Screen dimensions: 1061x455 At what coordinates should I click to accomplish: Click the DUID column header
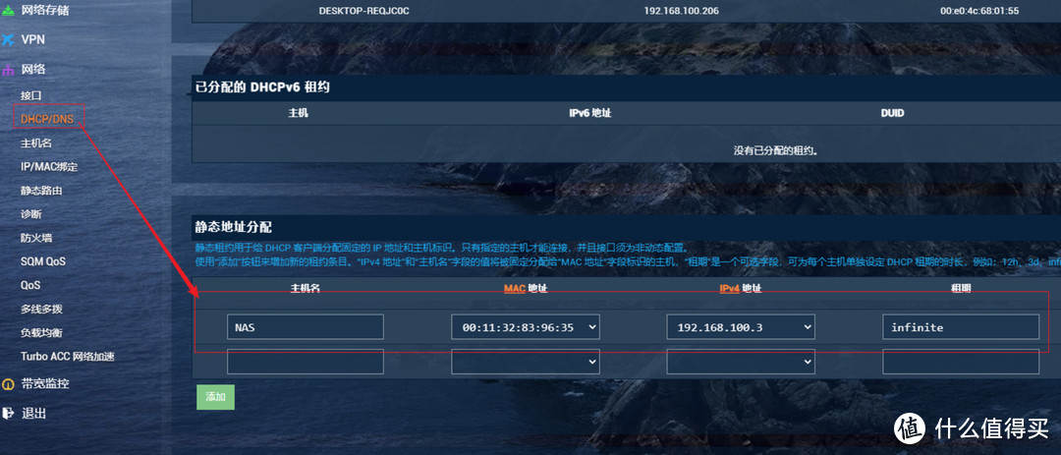pos(892,113)
